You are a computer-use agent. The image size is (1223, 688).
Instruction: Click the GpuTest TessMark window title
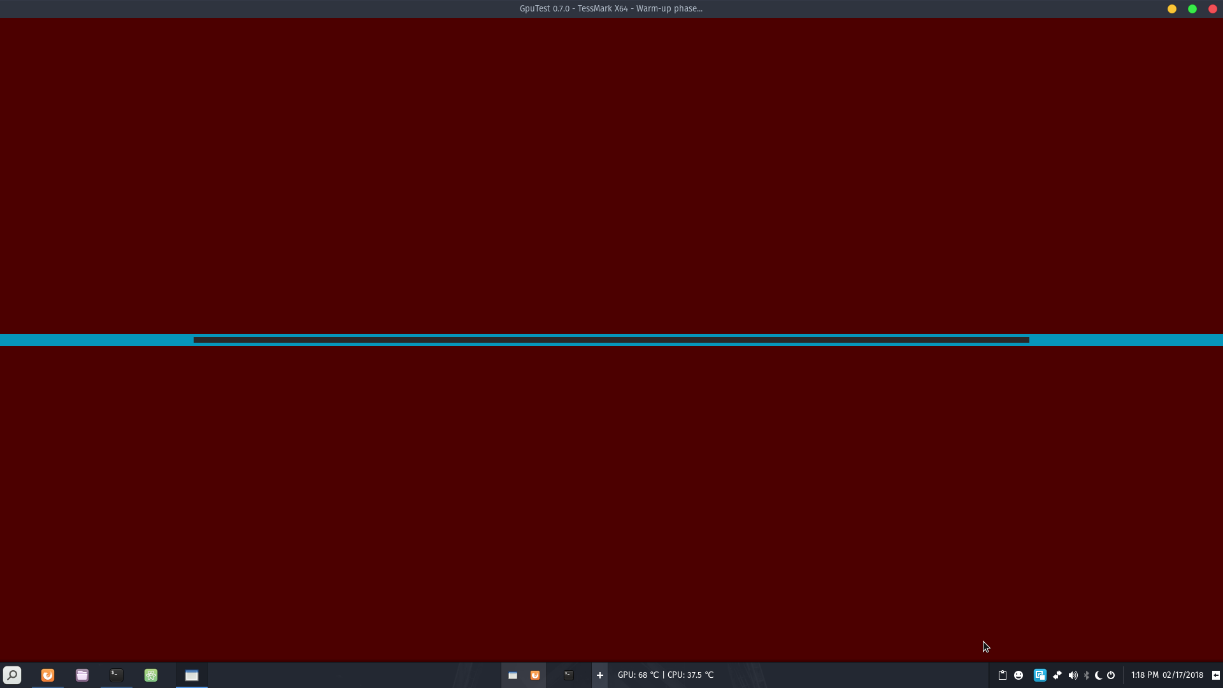pyautogui.click(x=611, y=8)
